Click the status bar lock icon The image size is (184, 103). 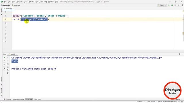pyautogui.click(x=179, y=102)
